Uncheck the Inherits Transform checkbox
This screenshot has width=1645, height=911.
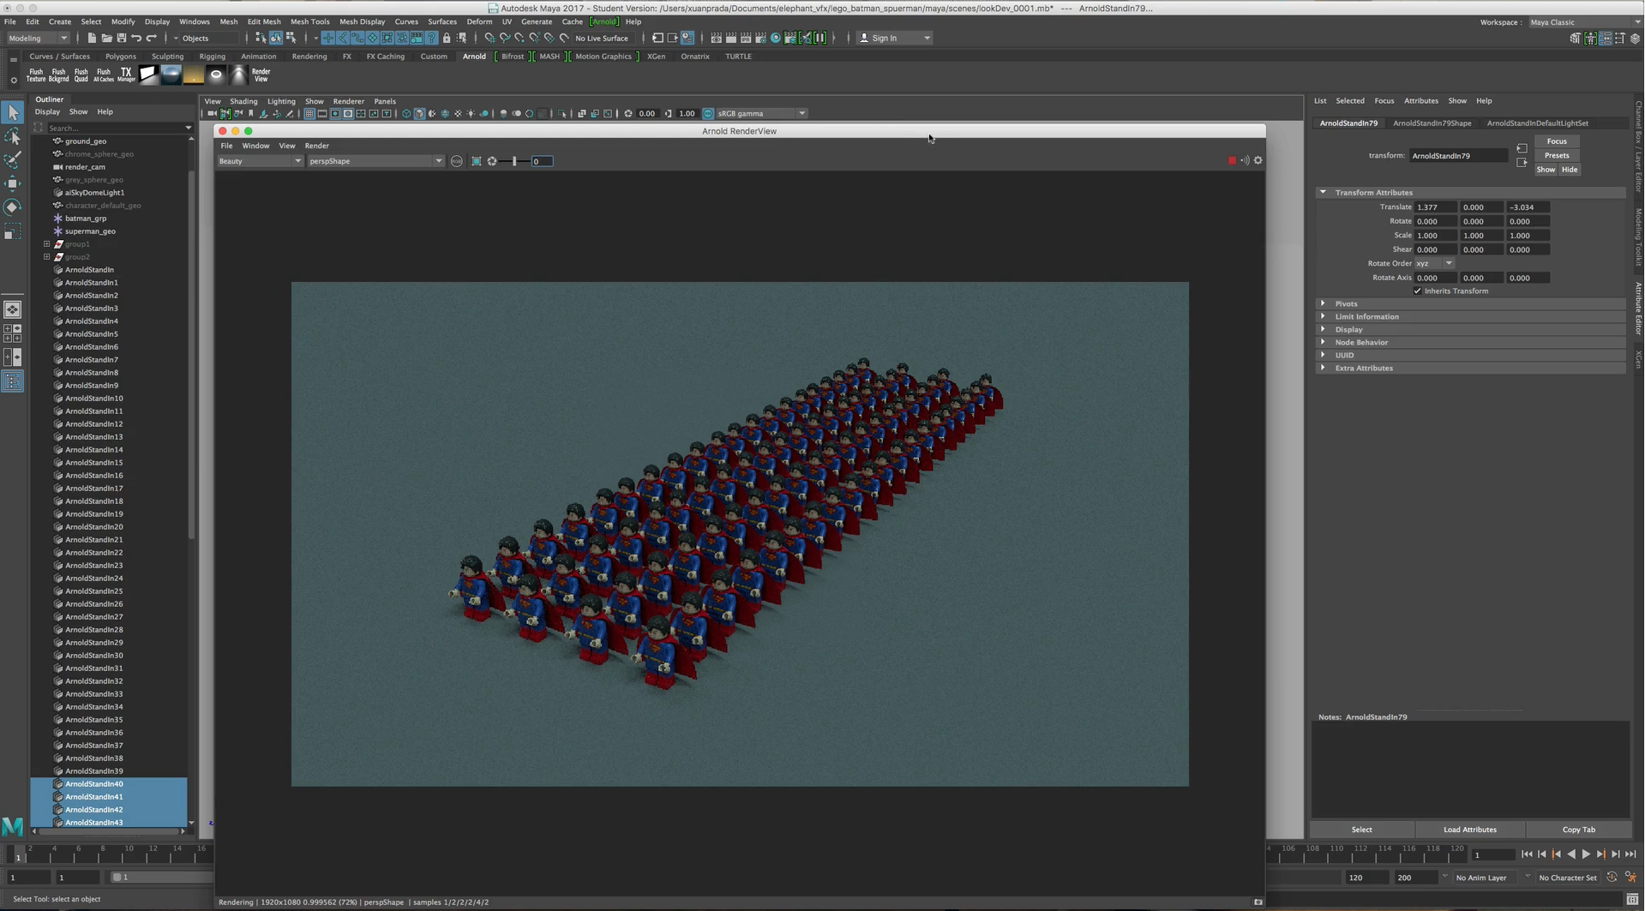(x=1417, y=291)
